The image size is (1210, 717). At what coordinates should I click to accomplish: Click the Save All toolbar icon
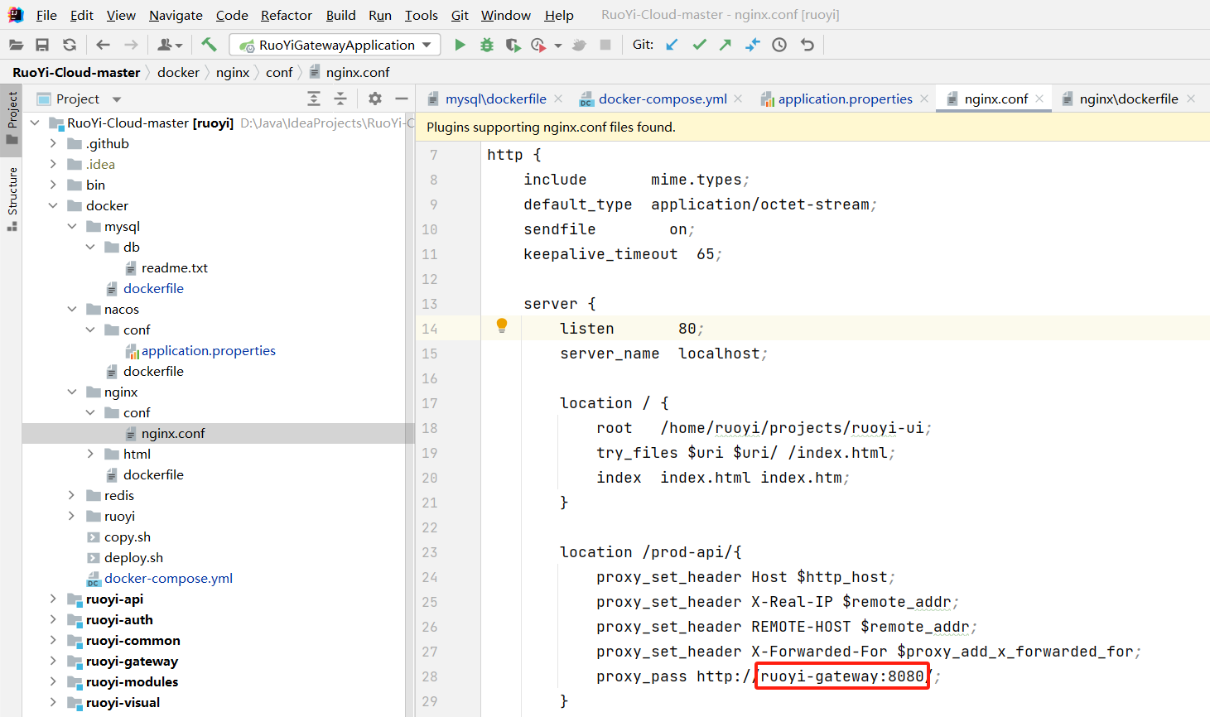click(x=42, y=45)
